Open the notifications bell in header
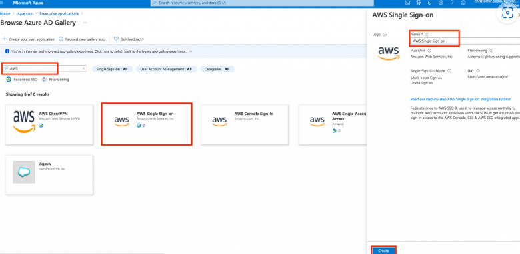The image size is (520, 254). click(x=429, y=3)
